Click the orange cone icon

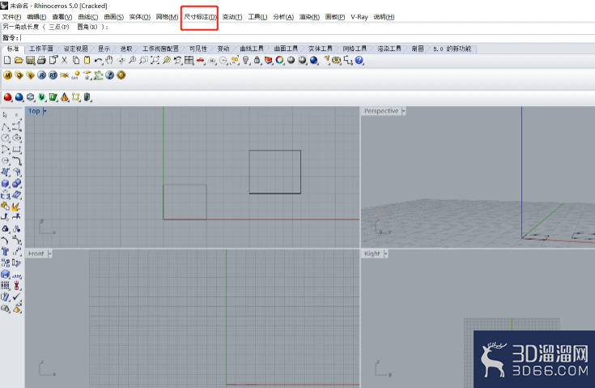[x=65, y=97]
